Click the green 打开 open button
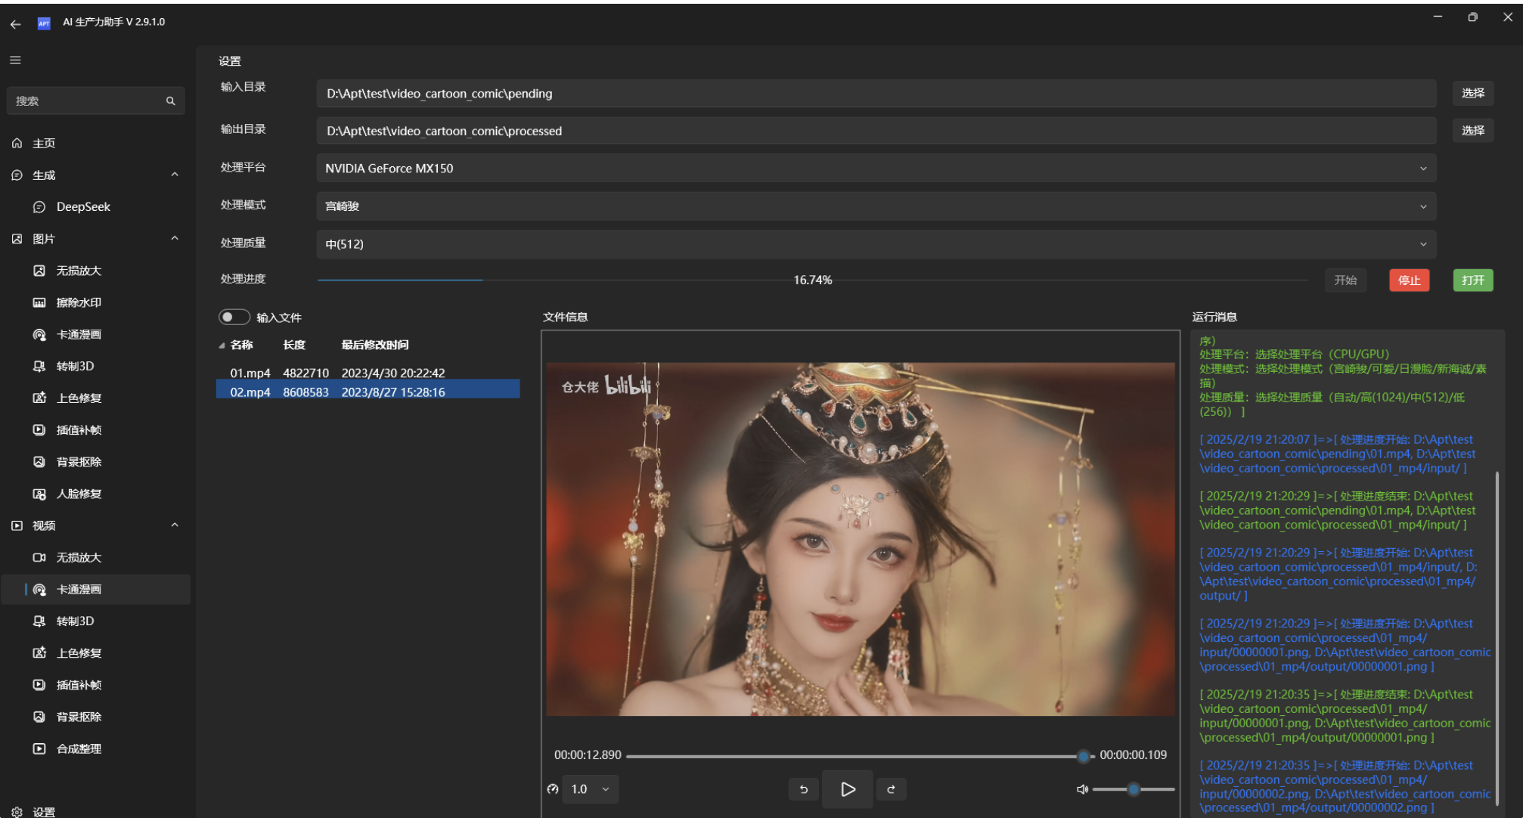The image size is (1523, 818). pos(1472,280)
